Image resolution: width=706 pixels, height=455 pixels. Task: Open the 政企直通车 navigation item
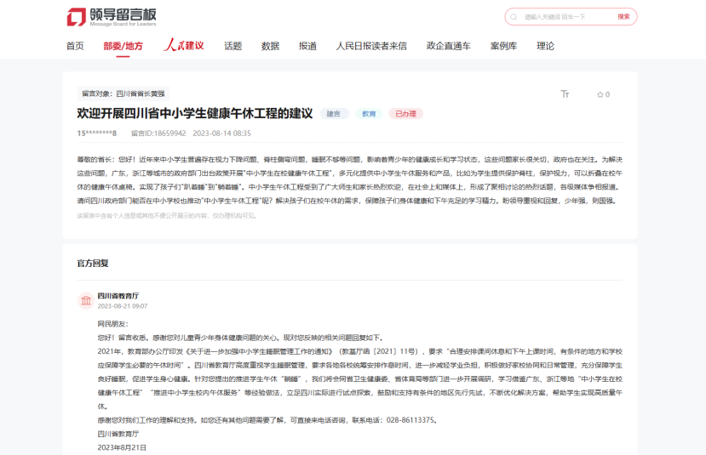[x=448, y=46]
